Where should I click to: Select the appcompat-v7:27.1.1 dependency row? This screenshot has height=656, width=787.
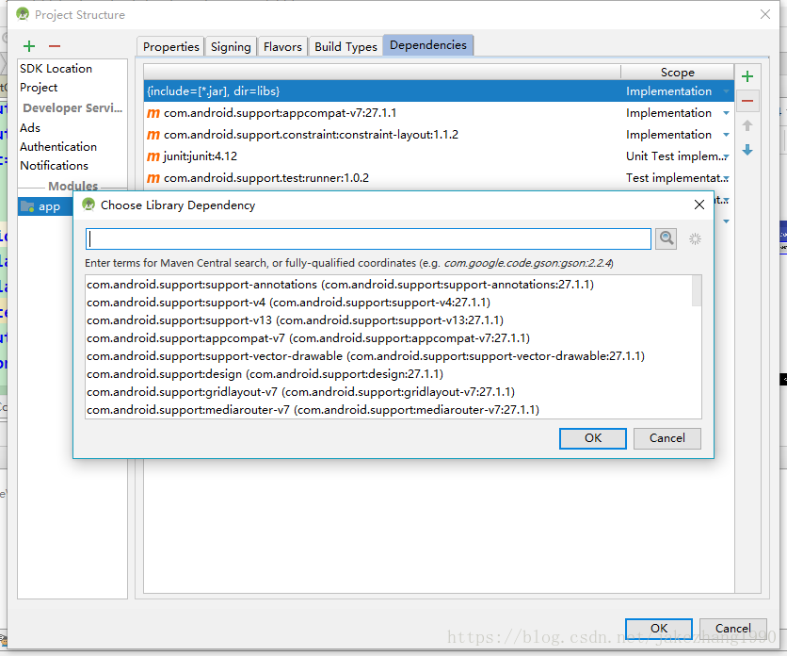coord(439,112)
